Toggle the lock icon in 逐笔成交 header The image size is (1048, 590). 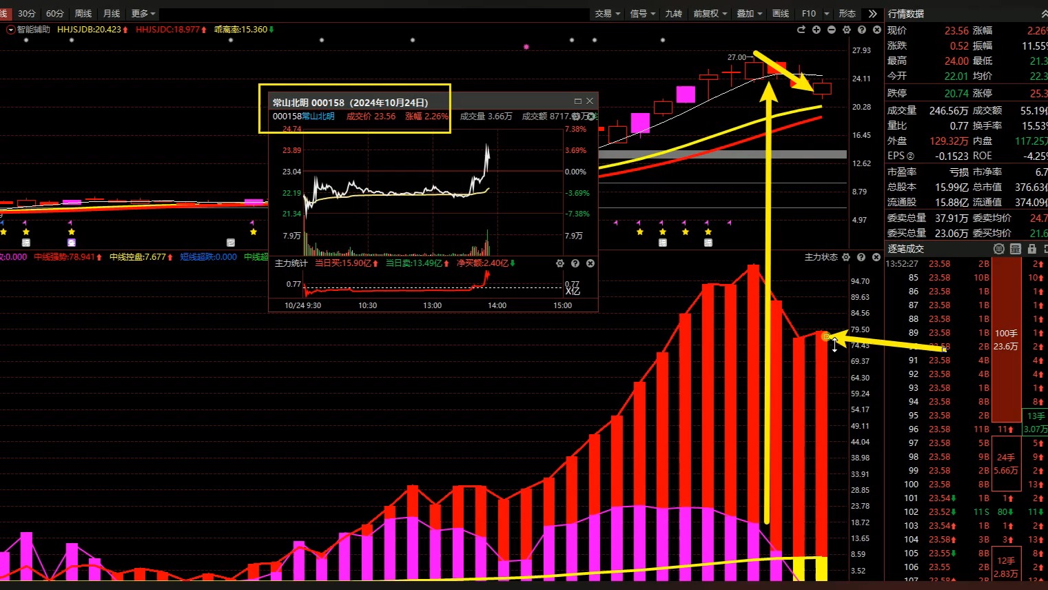pos(1031,249)
